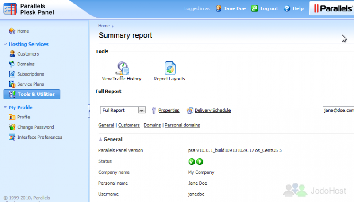Image resolution: width=354 pixels, height=202 pixels.
Task: Click the Log out link
Action: click(x=269, y=8)
